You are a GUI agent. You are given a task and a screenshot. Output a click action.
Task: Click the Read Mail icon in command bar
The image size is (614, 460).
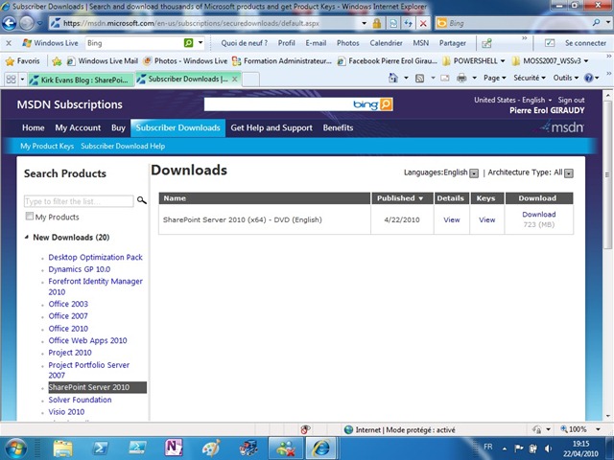tap(445, 79)
